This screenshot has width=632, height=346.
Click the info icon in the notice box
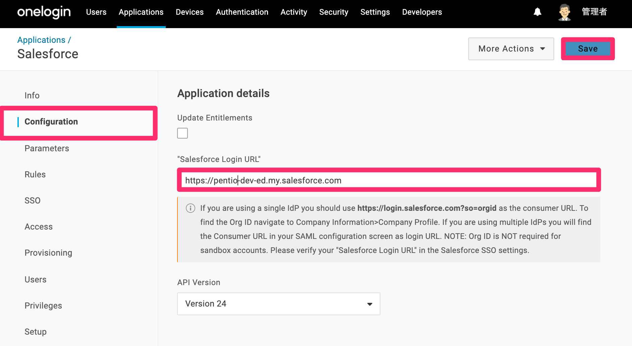pos(191,208)
